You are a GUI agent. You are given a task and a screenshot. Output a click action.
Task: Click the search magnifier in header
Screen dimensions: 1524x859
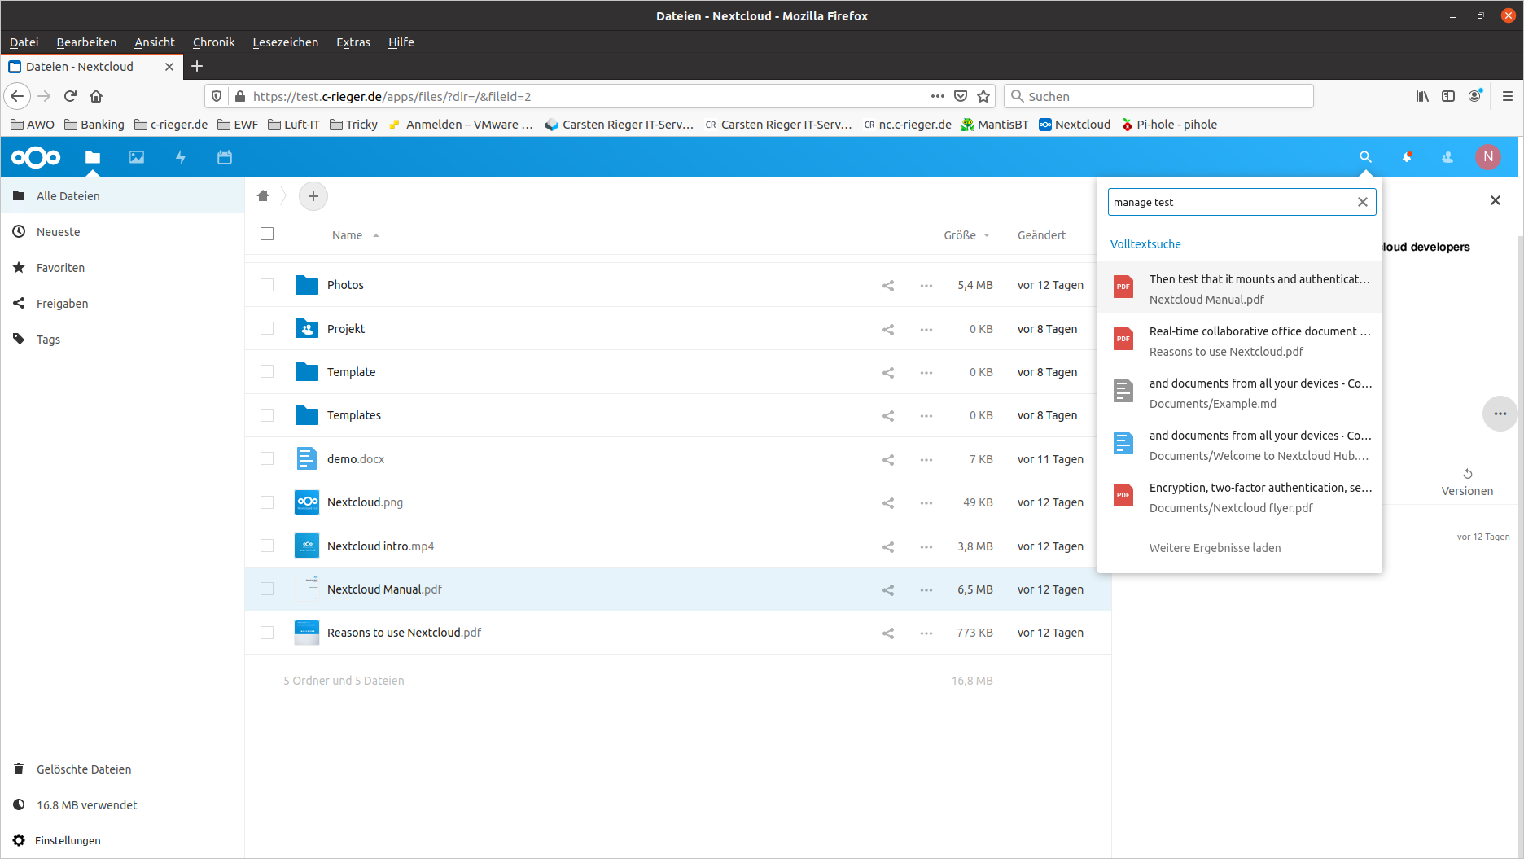[1365, 157]
